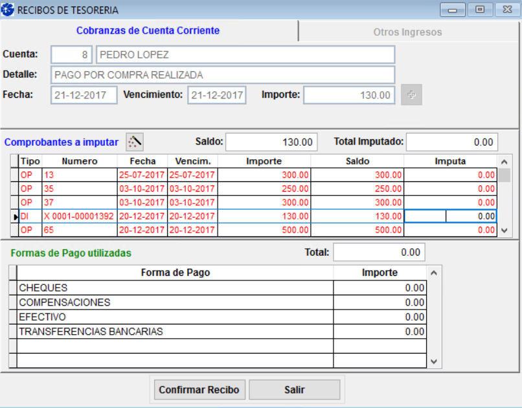Edit the Vencimiento date field
The image size is (522, 408).
point(217,95)
